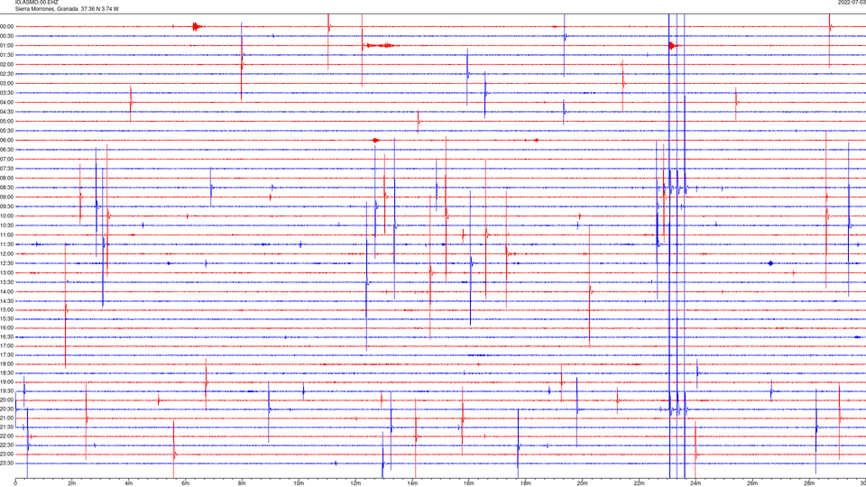Pick the 22:00 row label
The height and width of the screenshot is (487, 866).
[7, 436]
